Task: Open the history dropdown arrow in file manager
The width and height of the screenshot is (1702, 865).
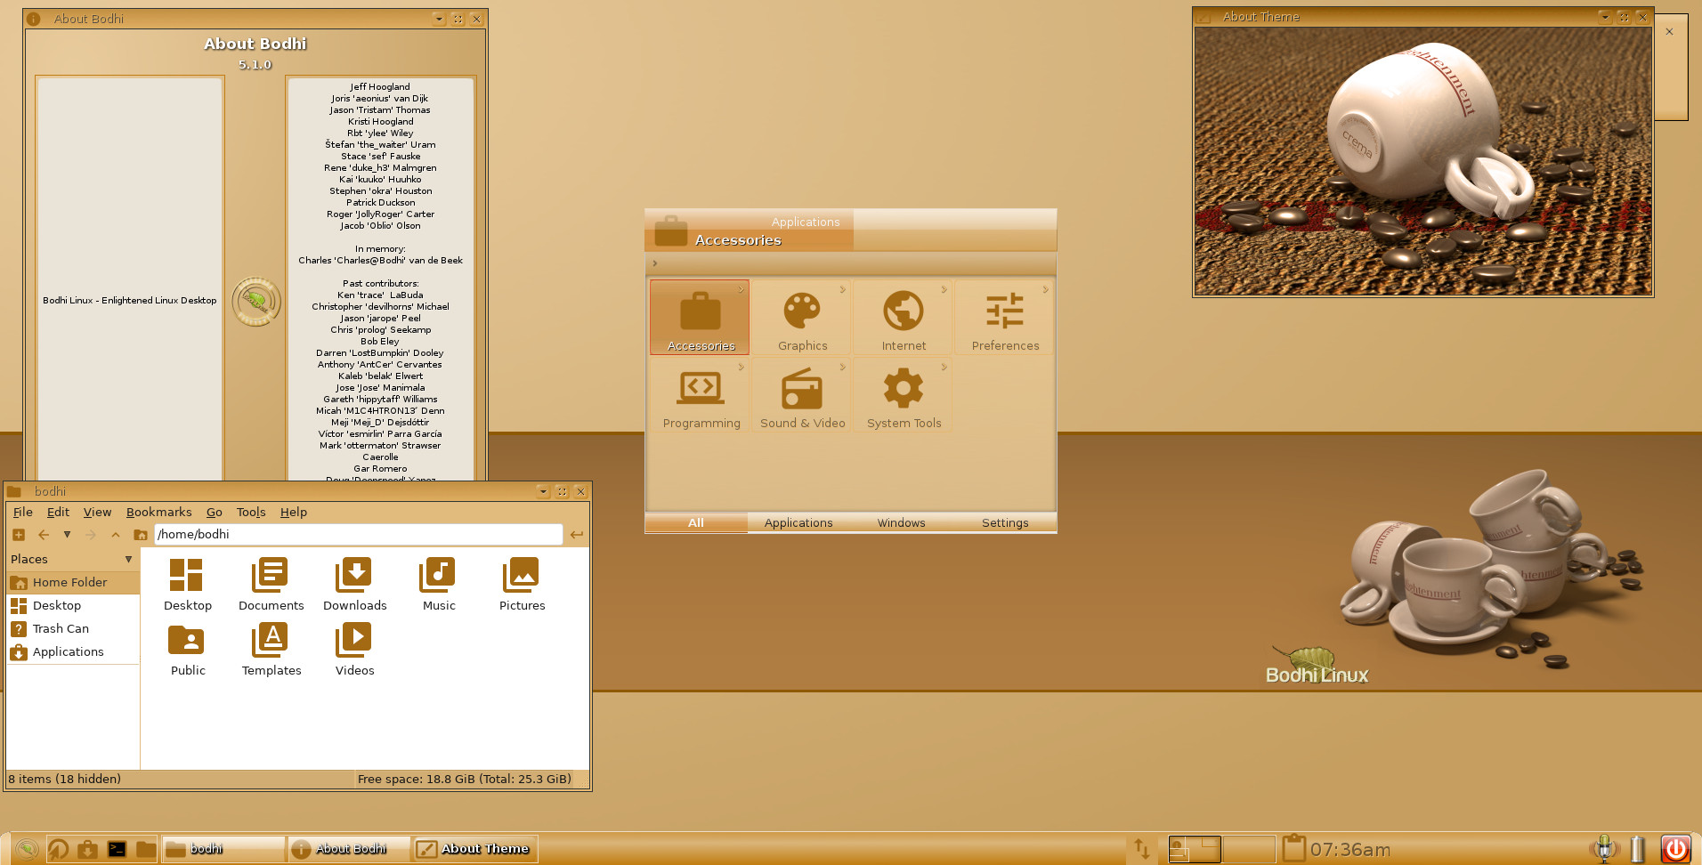Action: click(x=67, y=535)
